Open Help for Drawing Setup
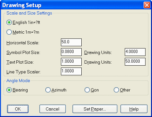 [134, 109]
